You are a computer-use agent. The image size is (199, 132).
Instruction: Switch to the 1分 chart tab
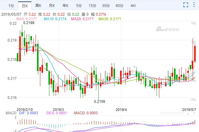(11, 6)
